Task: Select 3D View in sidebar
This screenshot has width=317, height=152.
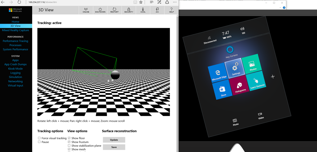Action: [16, 26]
